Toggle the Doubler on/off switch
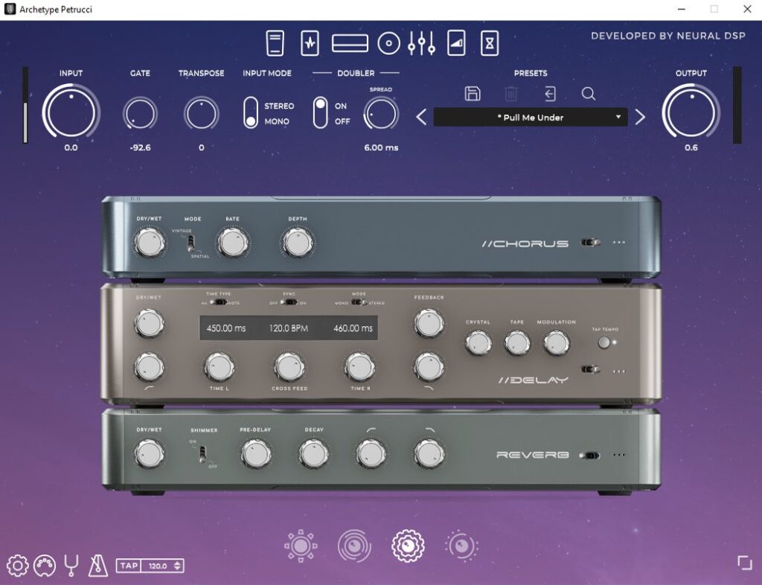This screenshot has width=762, height=585. click(x=320, y=112)
